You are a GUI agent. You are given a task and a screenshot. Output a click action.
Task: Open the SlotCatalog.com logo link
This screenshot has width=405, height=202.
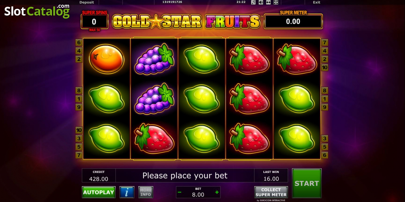37,11
